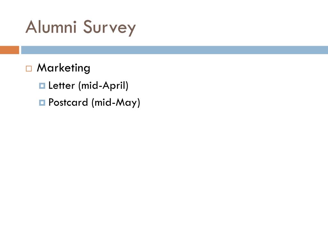Select the blue square bullet before Postcard

42,103
